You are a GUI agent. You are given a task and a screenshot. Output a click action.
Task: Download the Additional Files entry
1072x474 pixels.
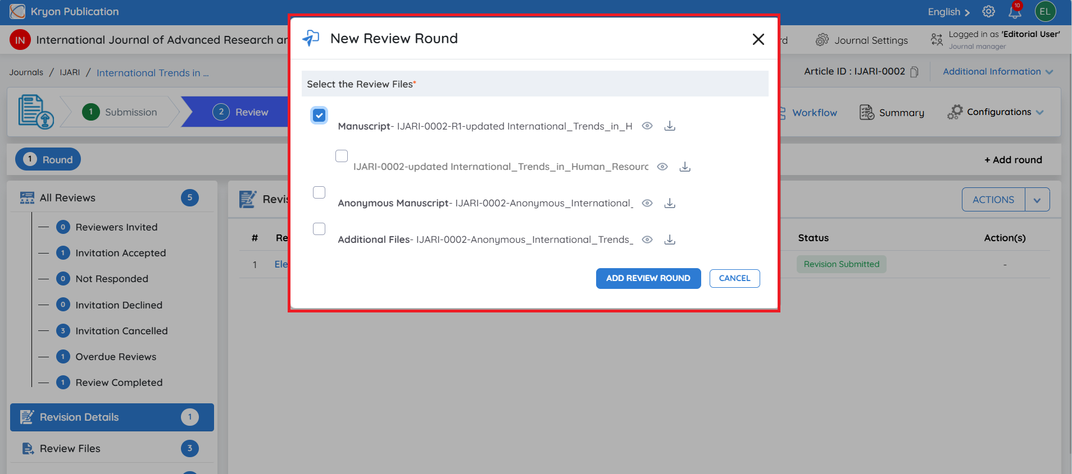tap(670, 240)
